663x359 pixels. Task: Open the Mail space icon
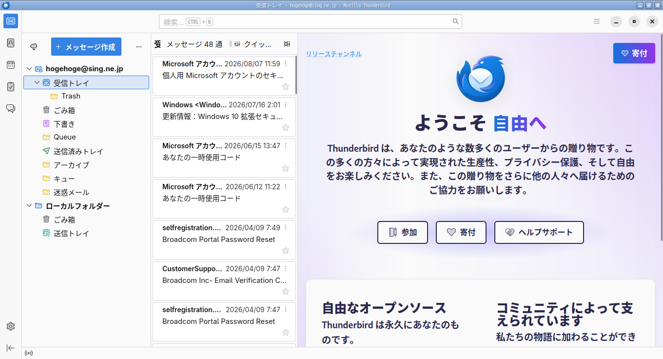point(11,21)
